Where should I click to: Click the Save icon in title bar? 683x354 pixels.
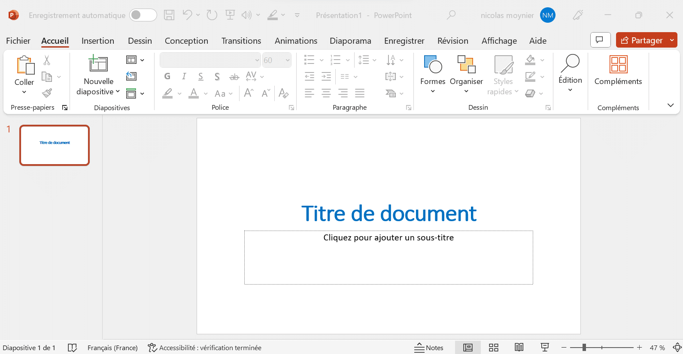[x=169, y=15]
